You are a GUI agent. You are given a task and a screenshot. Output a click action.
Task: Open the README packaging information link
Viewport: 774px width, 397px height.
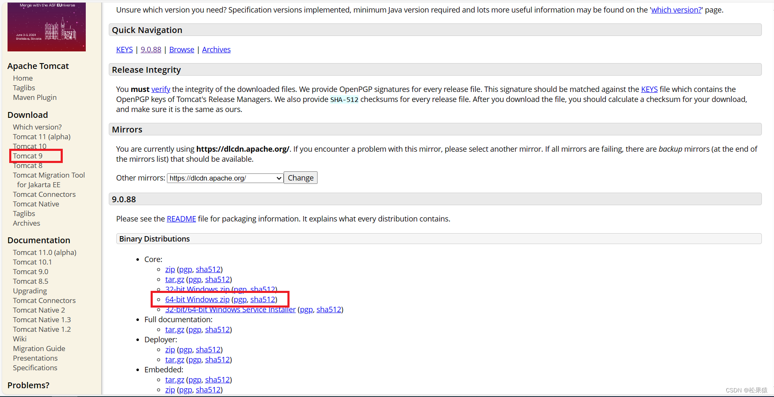pyautogui.click(x=181, y=219)
